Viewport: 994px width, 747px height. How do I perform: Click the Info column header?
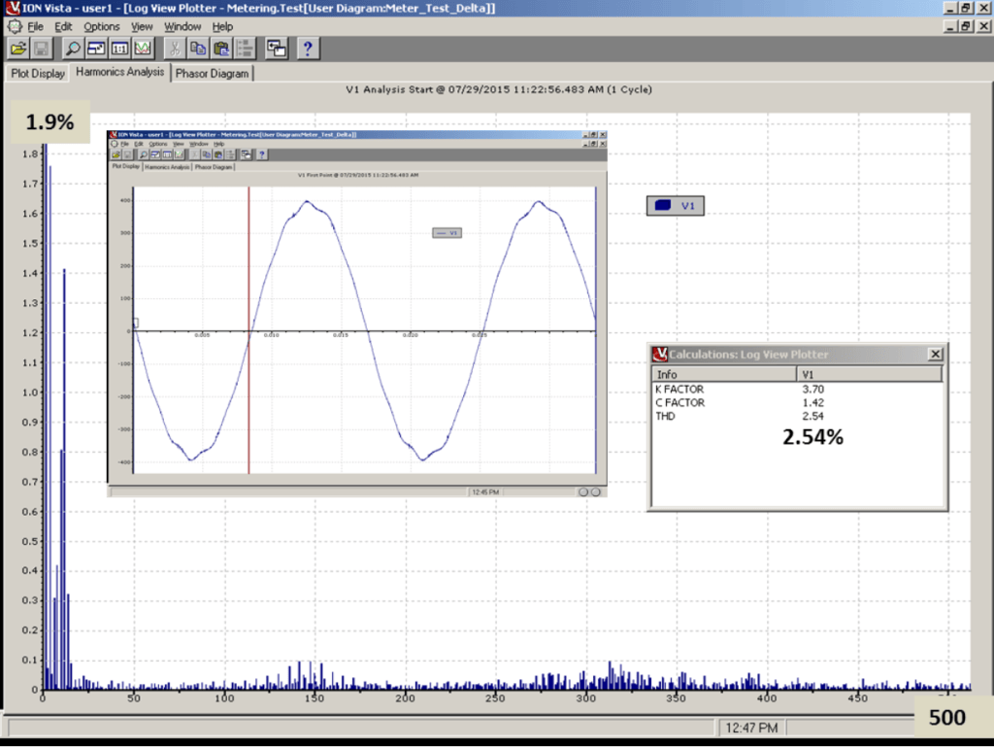tap(724, 374)
